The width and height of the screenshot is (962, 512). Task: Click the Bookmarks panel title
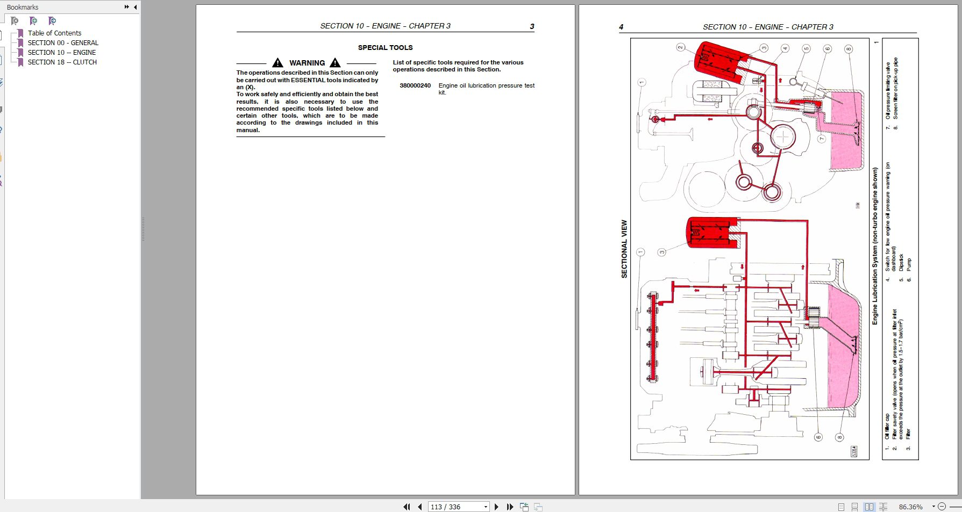coord(23,7)
